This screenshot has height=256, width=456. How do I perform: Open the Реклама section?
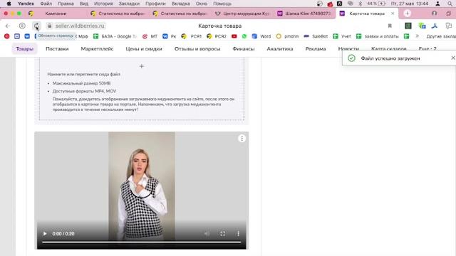point(316,49)
